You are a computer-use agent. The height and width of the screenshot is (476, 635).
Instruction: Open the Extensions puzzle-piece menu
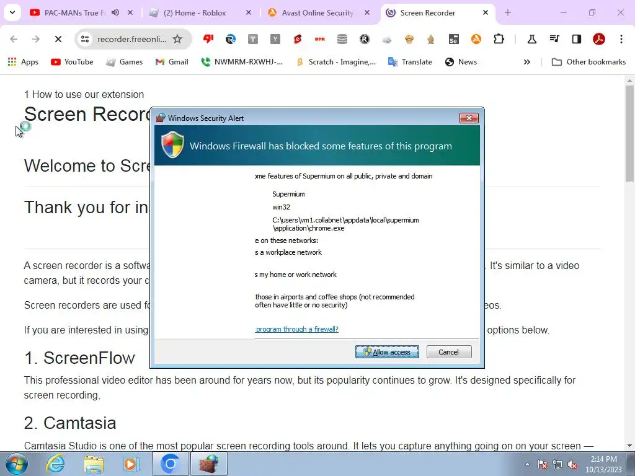click(499, 39)
